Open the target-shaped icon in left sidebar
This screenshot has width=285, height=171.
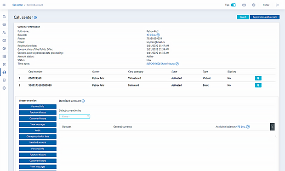pyautogui.click(x=4, y=48)
